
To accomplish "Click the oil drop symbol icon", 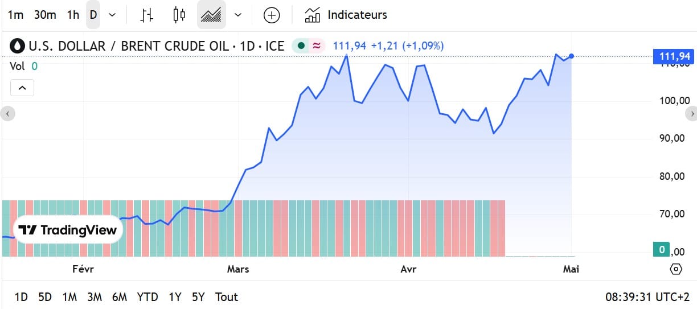I will [x=18, y=46].
